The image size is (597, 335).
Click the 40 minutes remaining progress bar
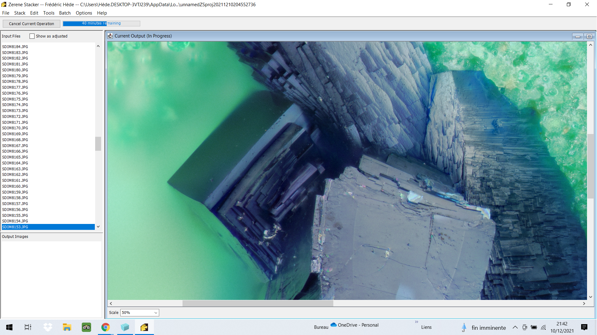[101, 24]
